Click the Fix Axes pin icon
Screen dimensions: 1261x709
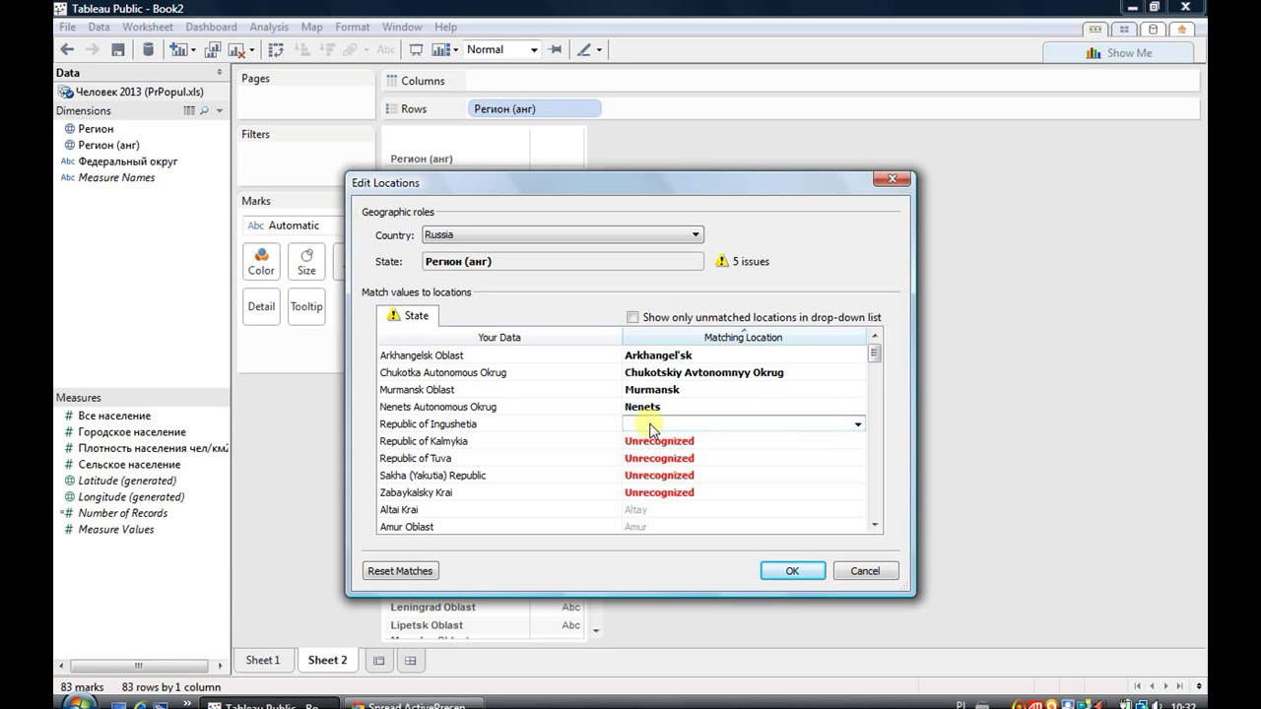556,50
